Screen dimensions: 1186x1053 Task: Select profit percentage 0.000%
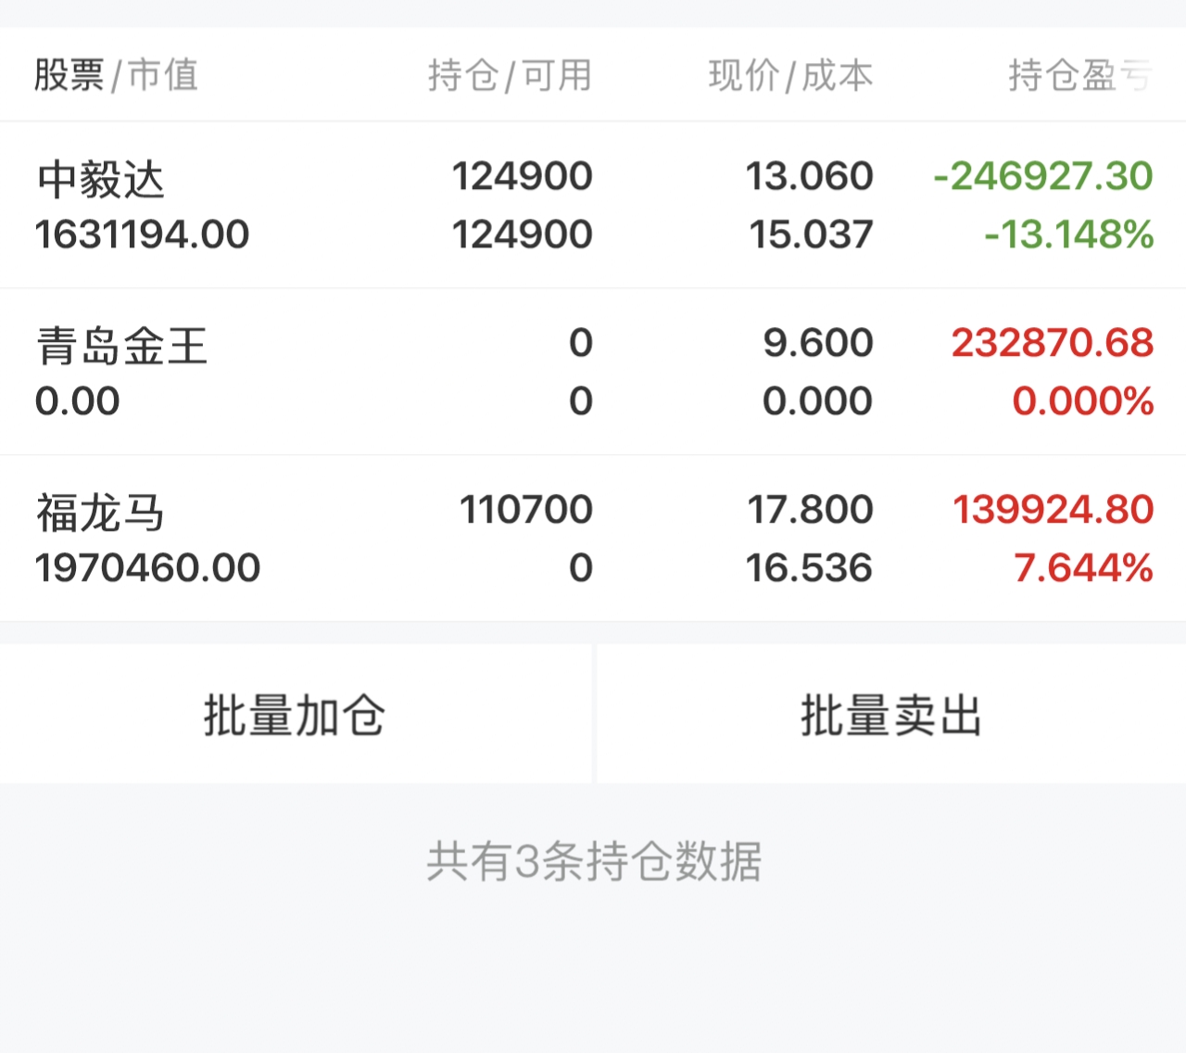click(1083, 401)
